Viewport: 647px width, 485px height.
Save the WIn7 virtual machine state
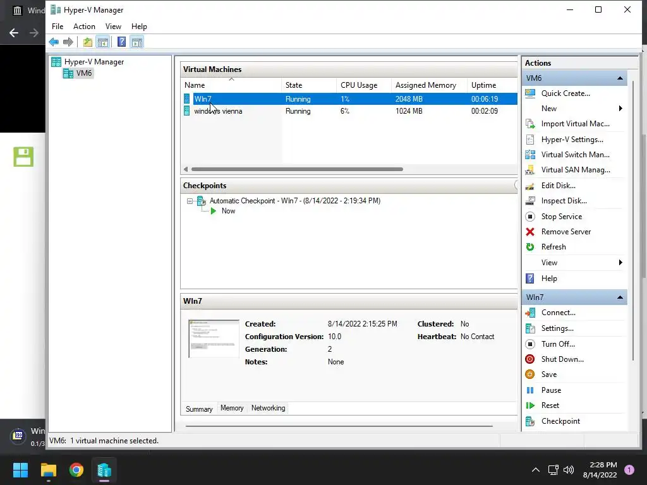(x=549, y=374)
